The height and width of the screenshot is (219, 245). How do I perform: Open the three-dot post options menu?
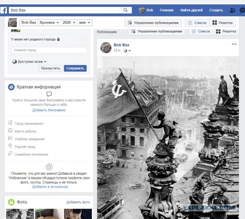click(234, 44)
